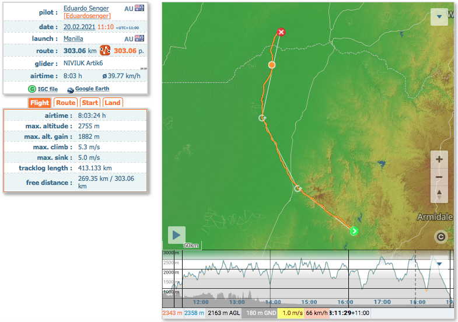Click the copyright icon on the map
This screenshot has width=458, height=322.
point(440,236)
